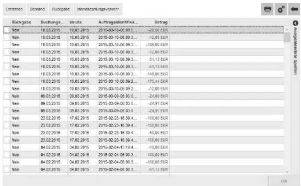Click Valuta 04.02.2015 in the -10,00 EUR row
Screen dimensions: 301x186
pos(79,147)
